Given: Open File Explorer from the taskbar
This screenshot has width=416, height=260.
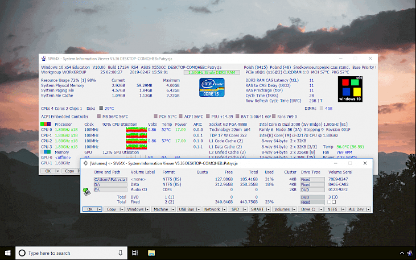Looking at the screenshot, I should [x=151, y=253].
